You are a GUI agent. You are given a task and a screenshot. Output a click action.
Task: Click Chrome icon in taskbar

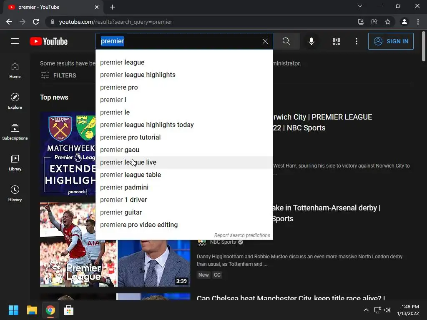[50, 310]
